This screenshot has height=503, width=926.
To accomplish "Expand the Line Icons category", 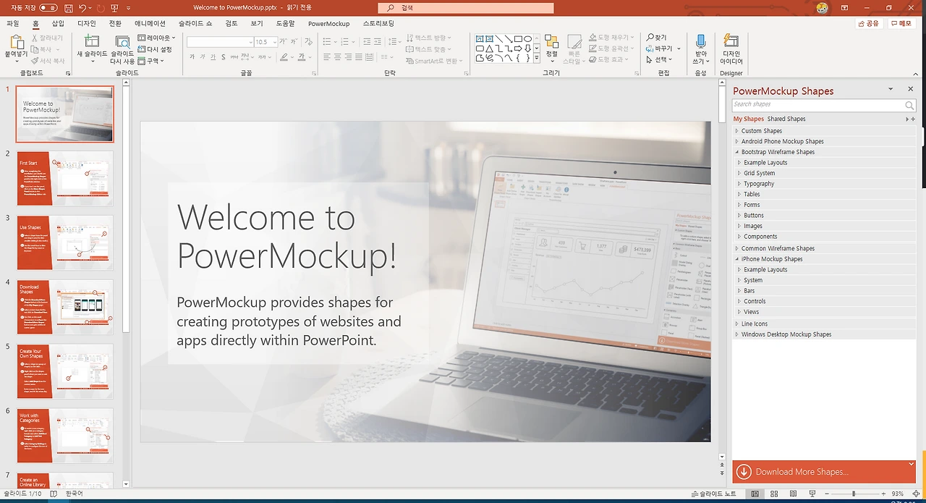I will [736, 324].
